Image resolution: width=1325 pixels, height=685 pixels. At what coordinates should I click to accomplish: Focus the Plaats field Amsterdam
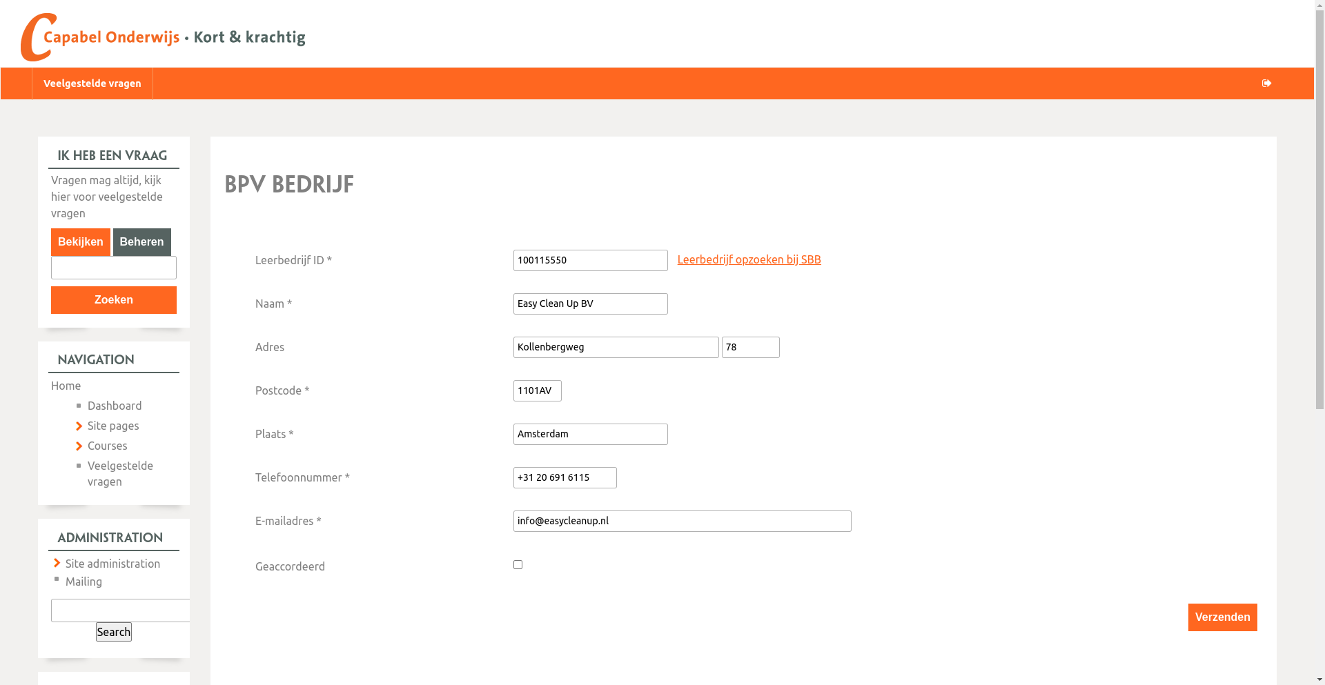point(590,434)
